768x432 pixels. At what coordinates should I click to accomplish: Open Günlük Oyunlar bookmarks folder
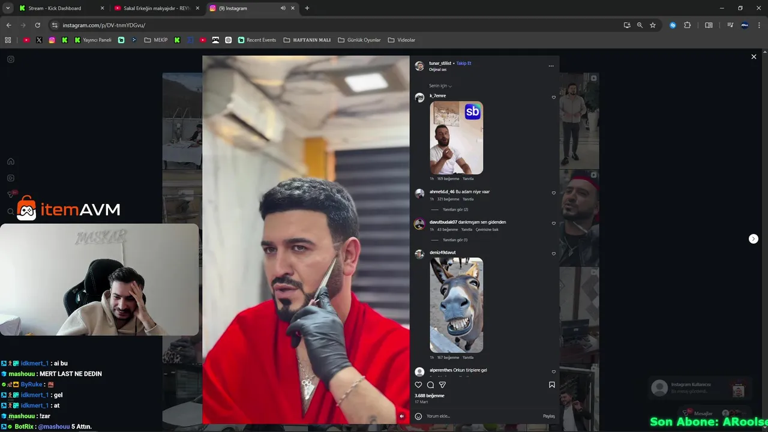[359, 40]
